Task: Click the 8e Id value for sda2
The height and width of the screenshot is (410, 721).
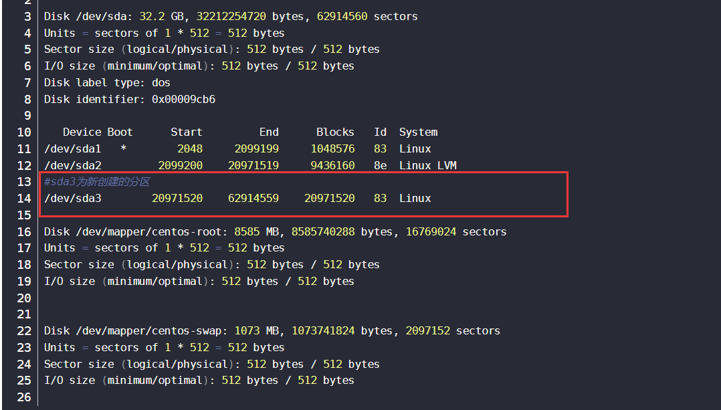Action: pos(380,165)
